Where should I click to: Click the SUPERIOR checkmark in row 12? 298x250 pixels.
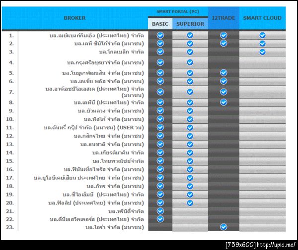190,136
